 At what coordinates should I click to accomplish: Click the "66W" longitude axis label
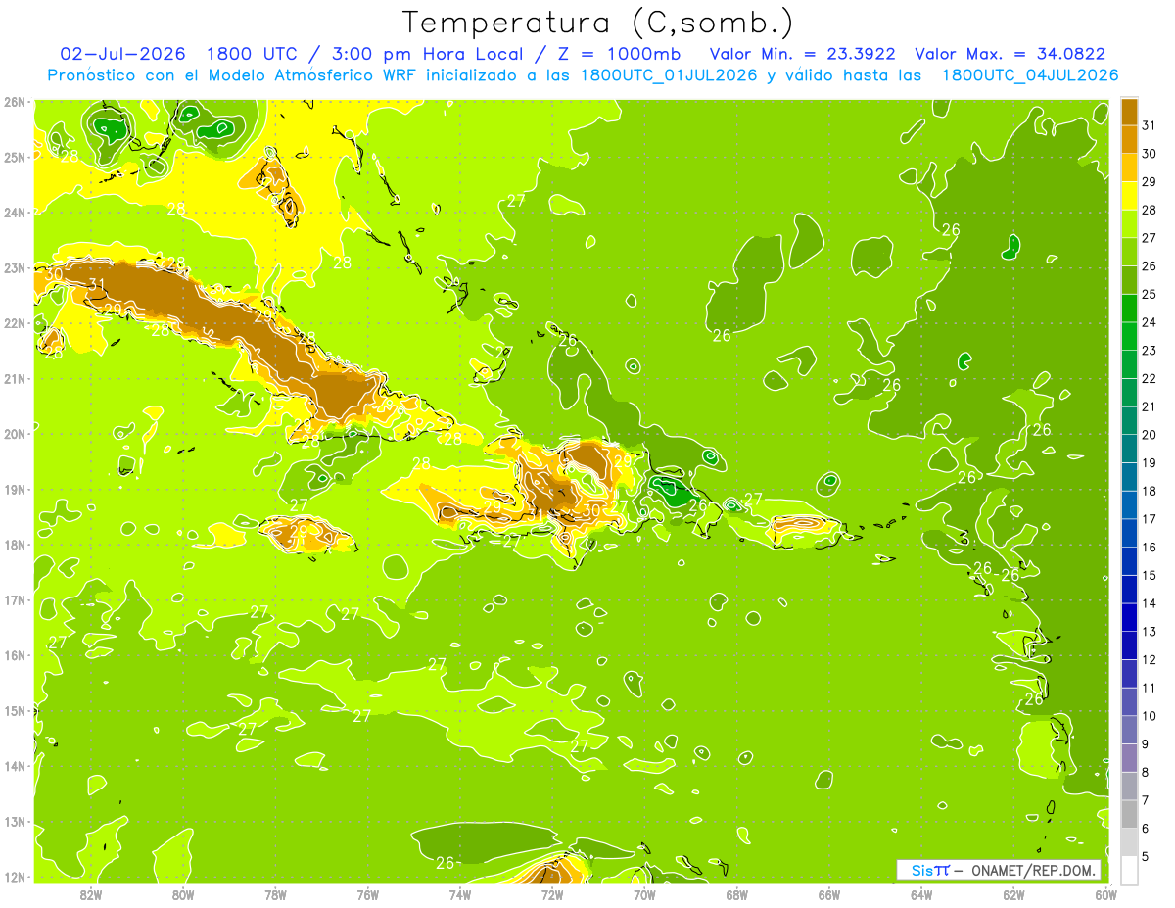(x=829, y=894)
